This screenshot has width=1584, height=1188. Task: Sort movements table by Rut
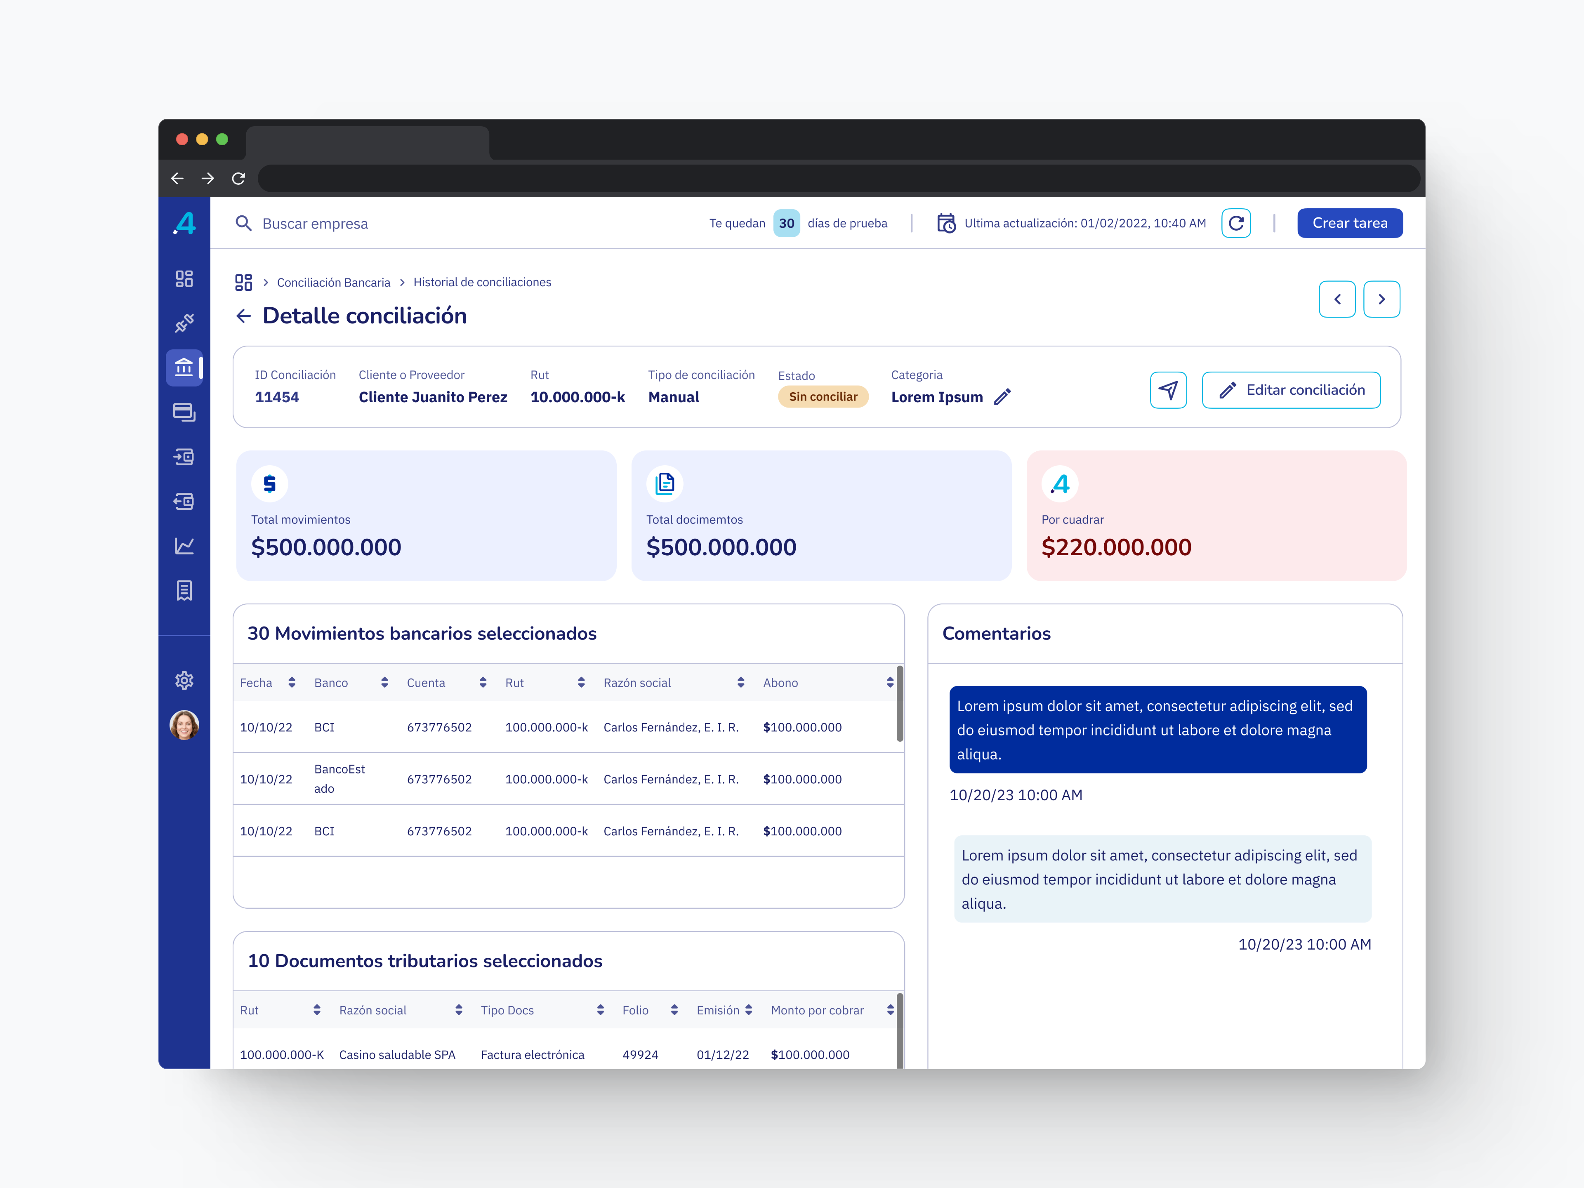(x=581, y=682)
